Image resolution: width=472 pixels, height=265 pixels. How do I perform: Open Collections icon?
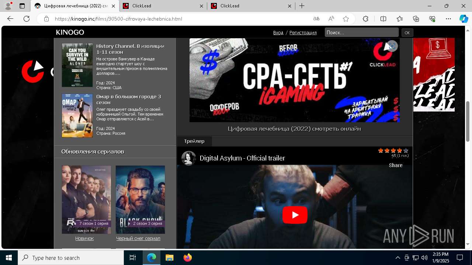tap(416, 19)
